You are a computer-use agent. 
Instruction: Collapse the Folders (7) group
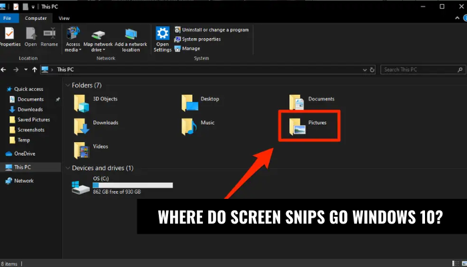pos(67,85)
